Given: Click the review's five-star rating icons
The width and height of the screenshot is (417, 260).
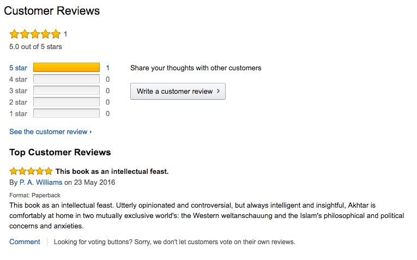Looking at the screenshot, I should pyautogui.click(x=31, y=171).
